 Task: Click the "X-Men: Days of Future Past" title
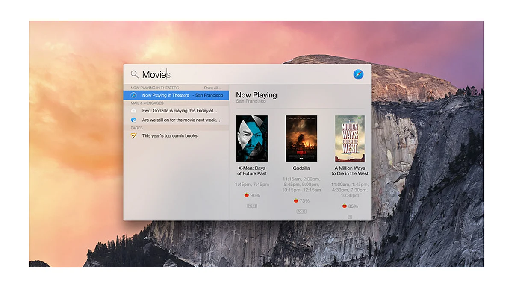252,171
